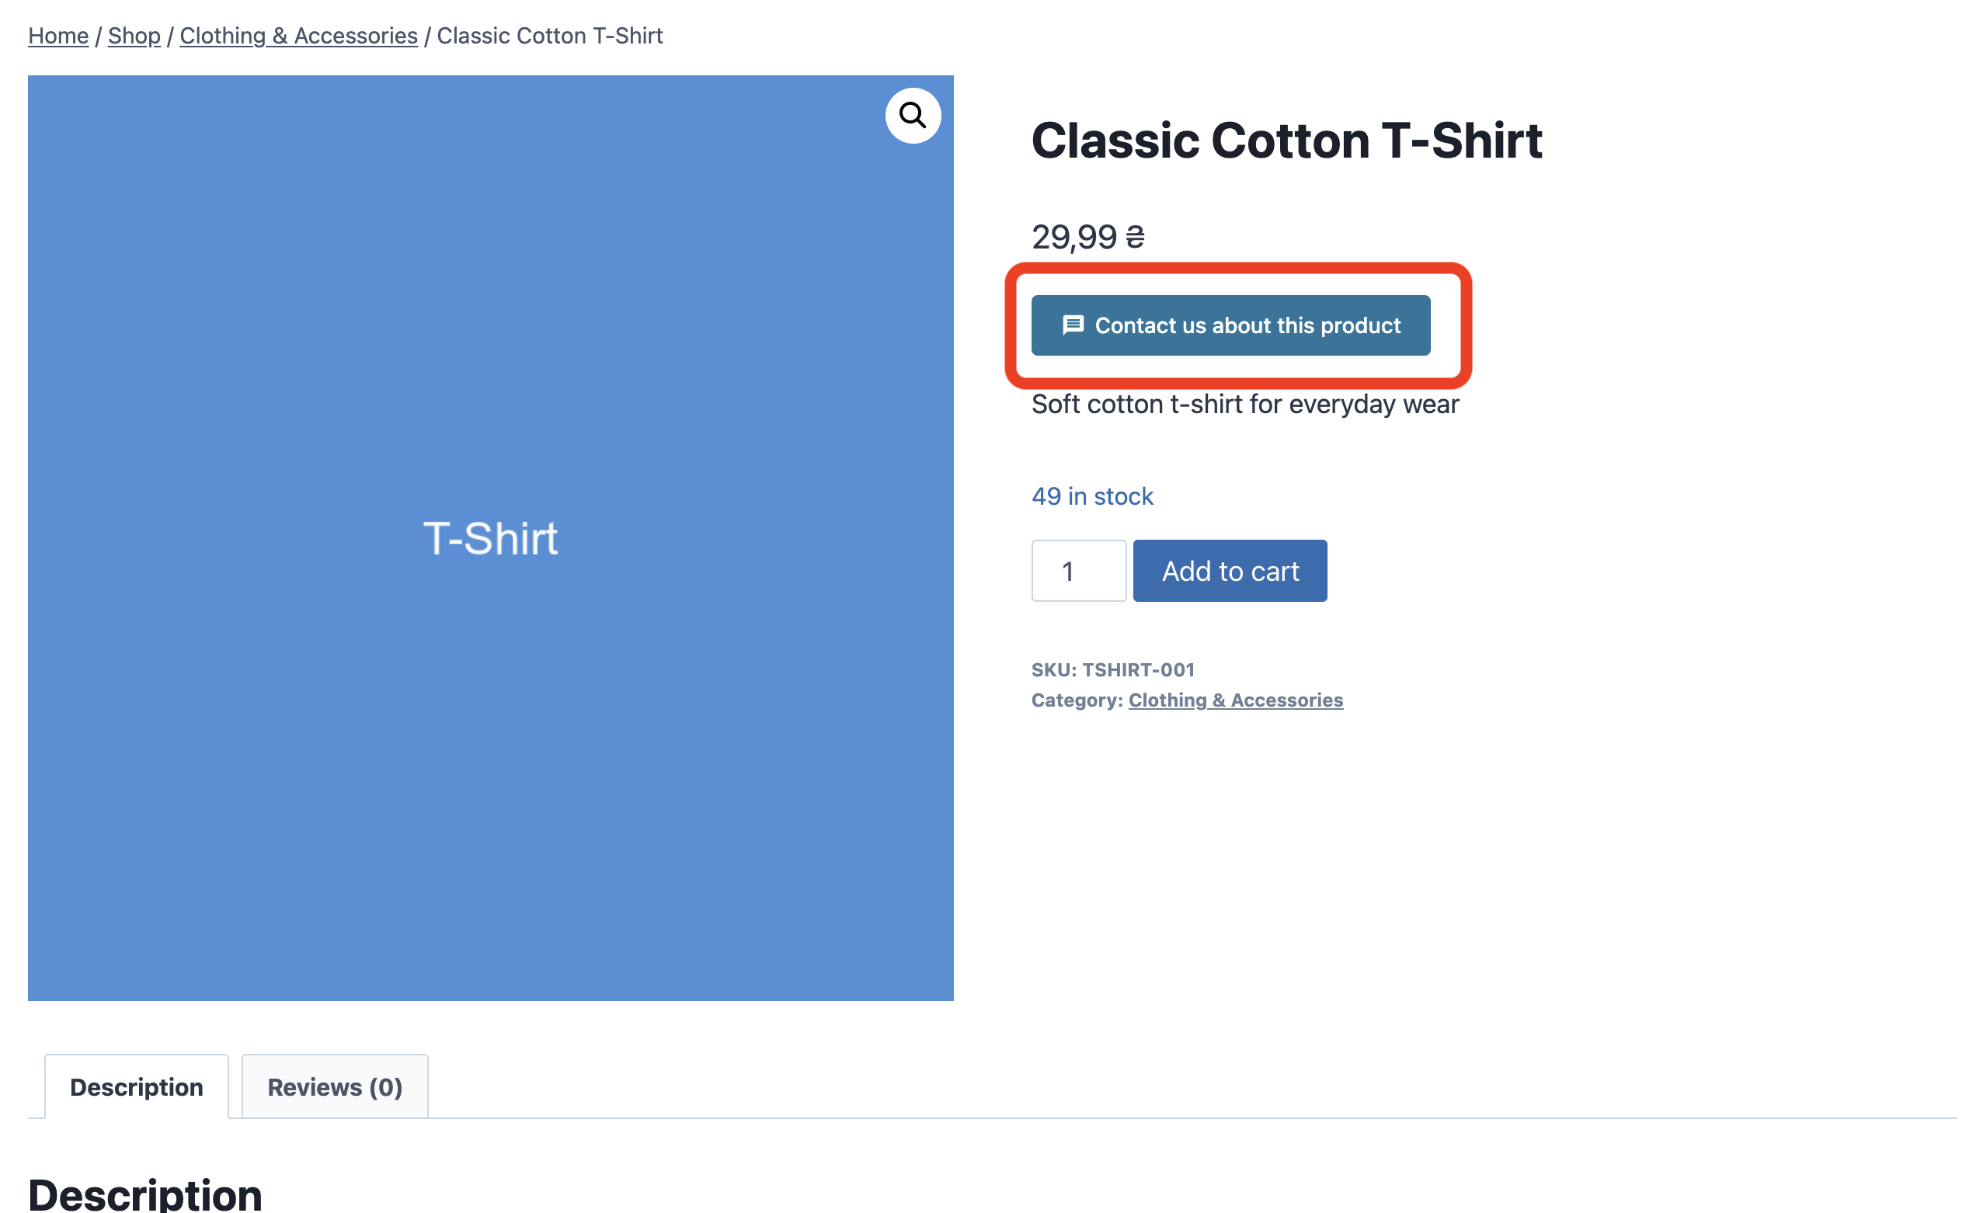Select the short product description text
This screenshot has width=1973, height=1213.
[1244, 404]
